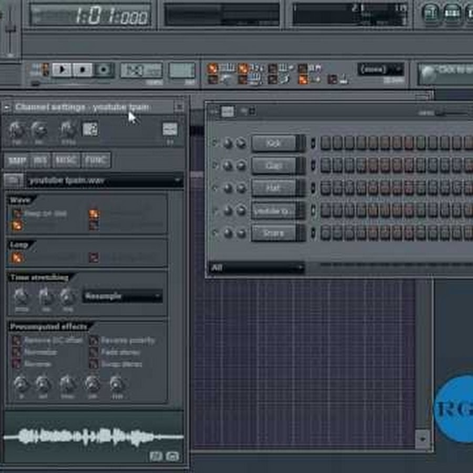The height and width of the screenshot is (473, 473).
Task: Open the All channel filter dropdown
Action: click(x=256, y=268)
